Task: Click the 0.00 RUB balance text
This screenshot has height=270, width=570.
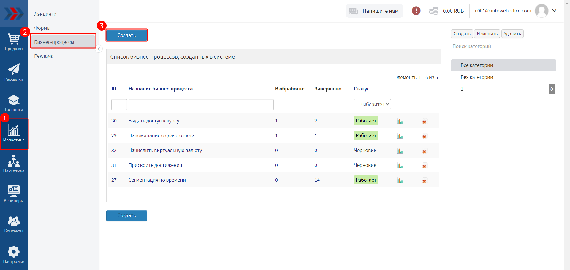Action: pos(453,11)
